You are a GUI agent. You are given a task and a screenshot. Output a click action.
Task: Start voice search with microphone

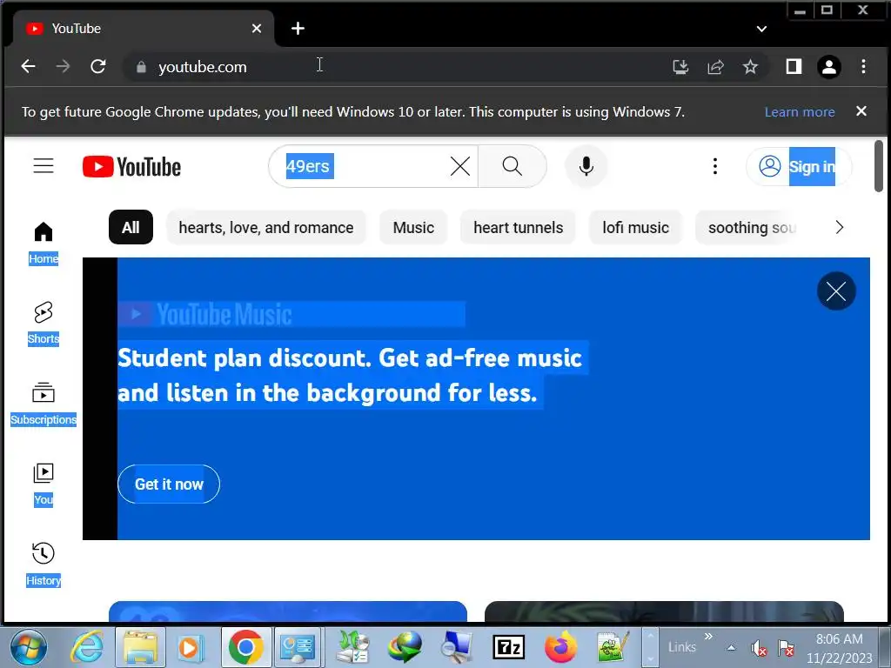pyautogui.click(x=586, y=166)
